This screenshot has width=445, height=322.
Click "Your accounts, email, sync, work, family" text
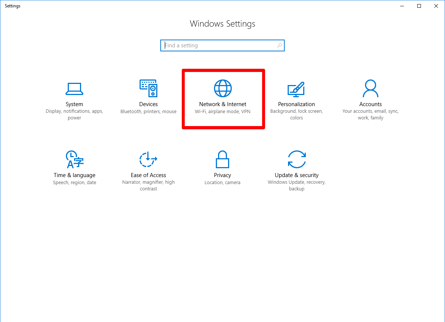pos(371,115)
